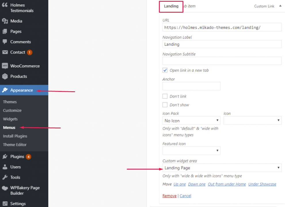Go to Customize submenu
This screenshot has height=207, width=285.
tap(12, 110)
